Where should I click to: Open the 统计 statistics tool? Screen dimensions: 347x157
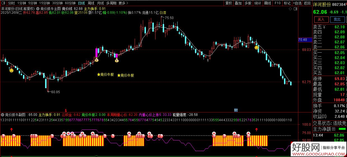[x=258, y=3]
